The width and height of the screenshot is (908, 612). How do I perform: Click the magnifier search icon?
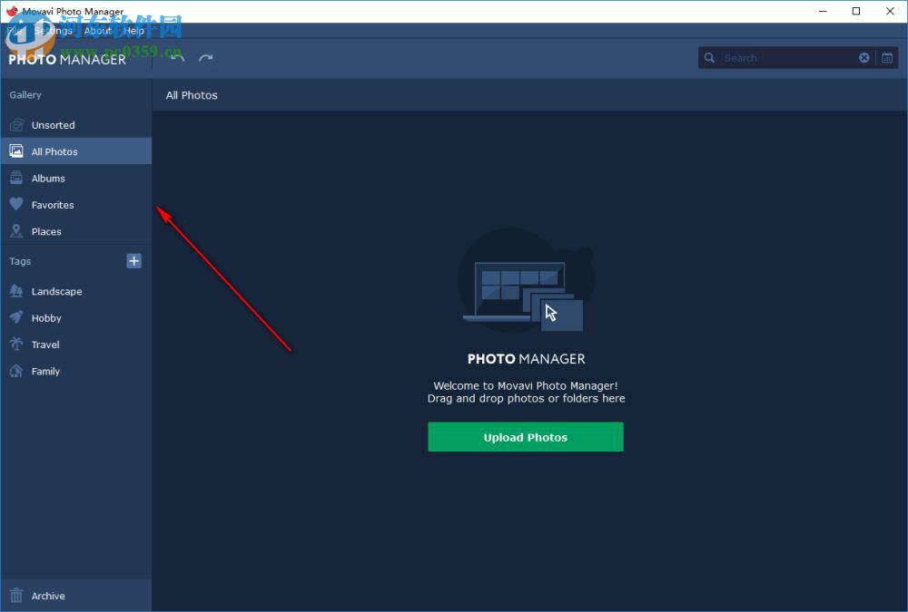click(709, 57)
